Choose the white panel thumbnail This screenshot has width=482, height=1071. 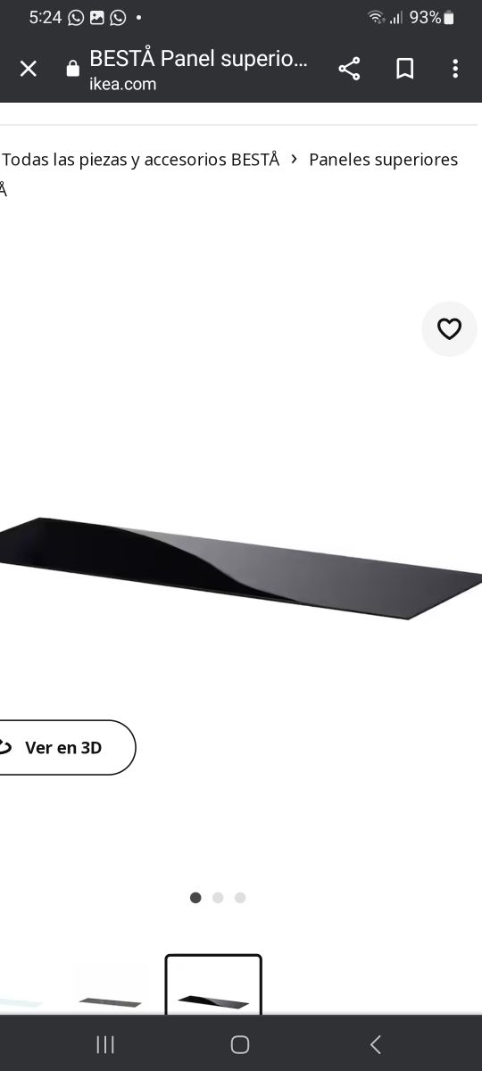coord(110,986)
